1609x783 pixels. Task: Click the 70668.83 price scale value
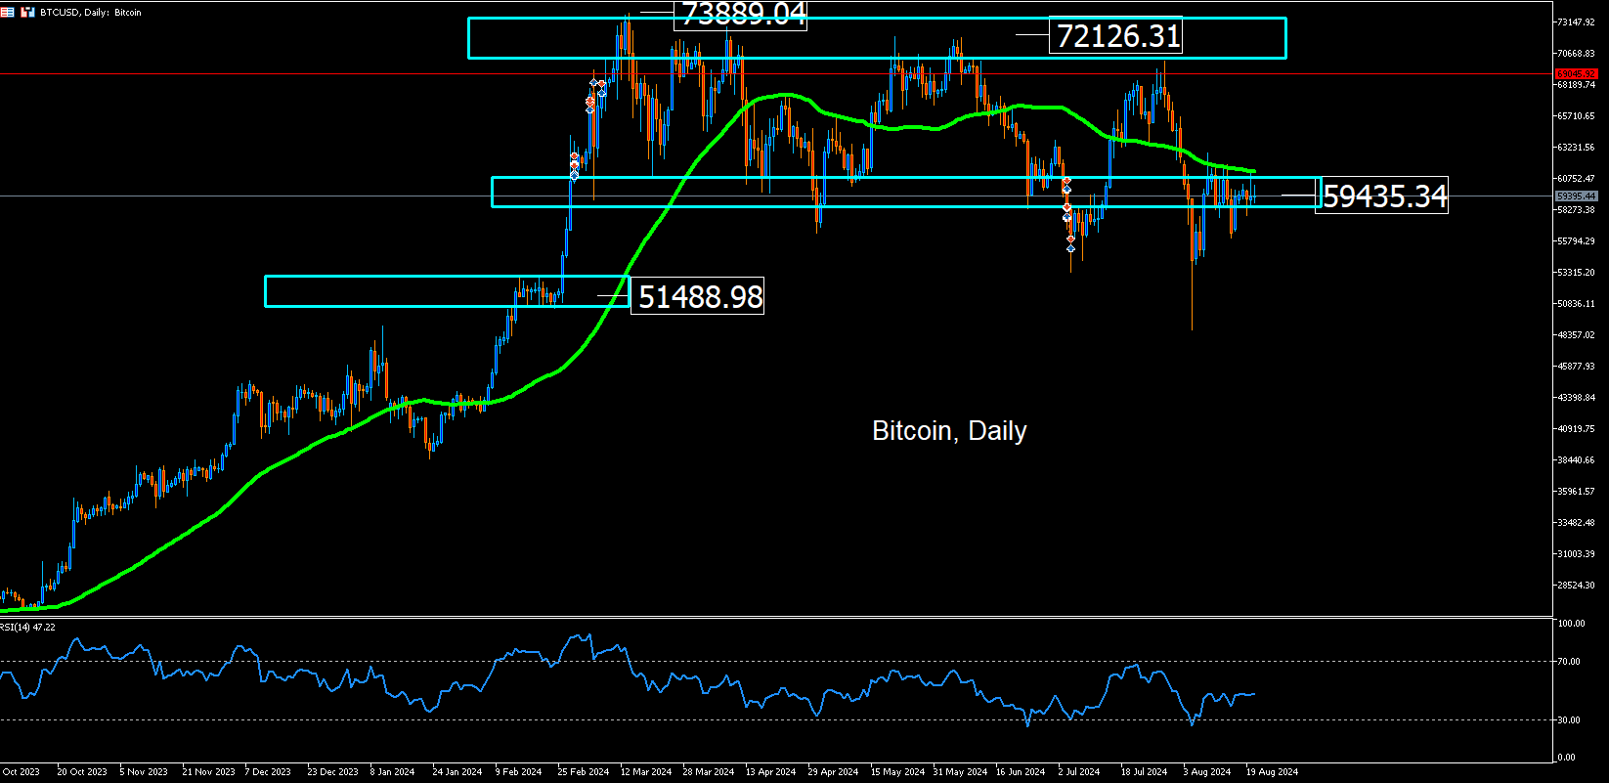point(1578,54)
